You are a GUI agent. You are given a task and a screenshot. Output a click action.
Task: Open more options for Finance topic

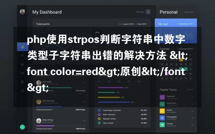[192, 125]
